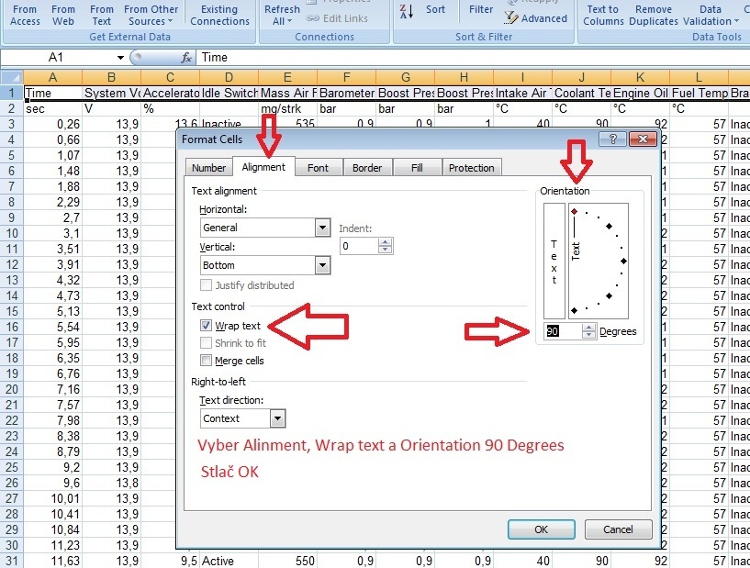Switch to the Font tab

318,168
